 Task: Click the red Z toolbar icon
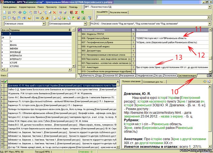click(76, 12)
